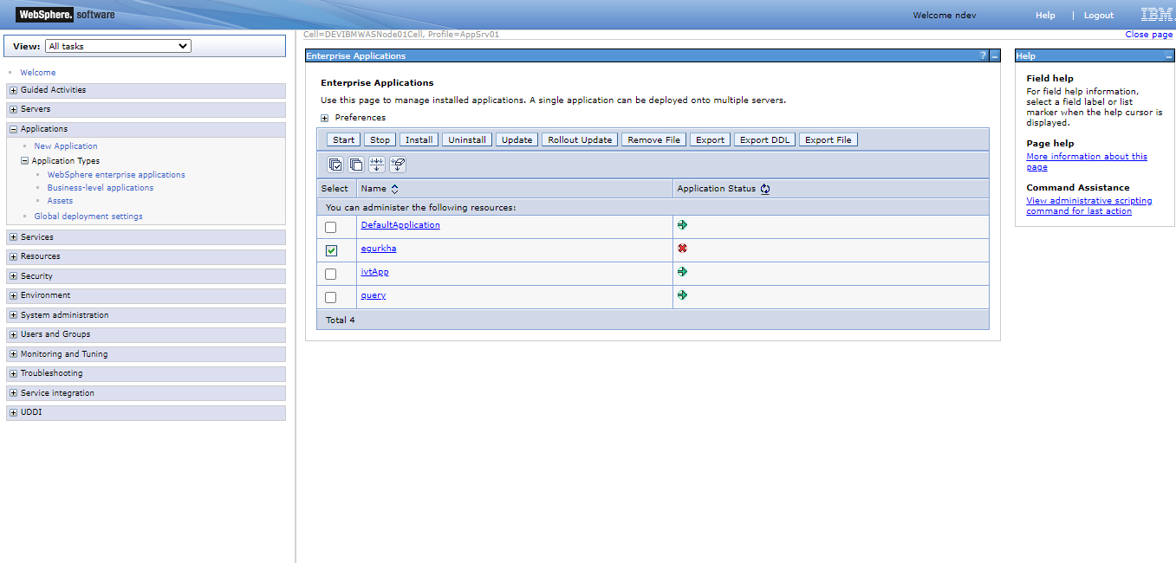Click the Export button
Image resolution: width=1176 pixels, height=563 pixels.
point(711,139)
